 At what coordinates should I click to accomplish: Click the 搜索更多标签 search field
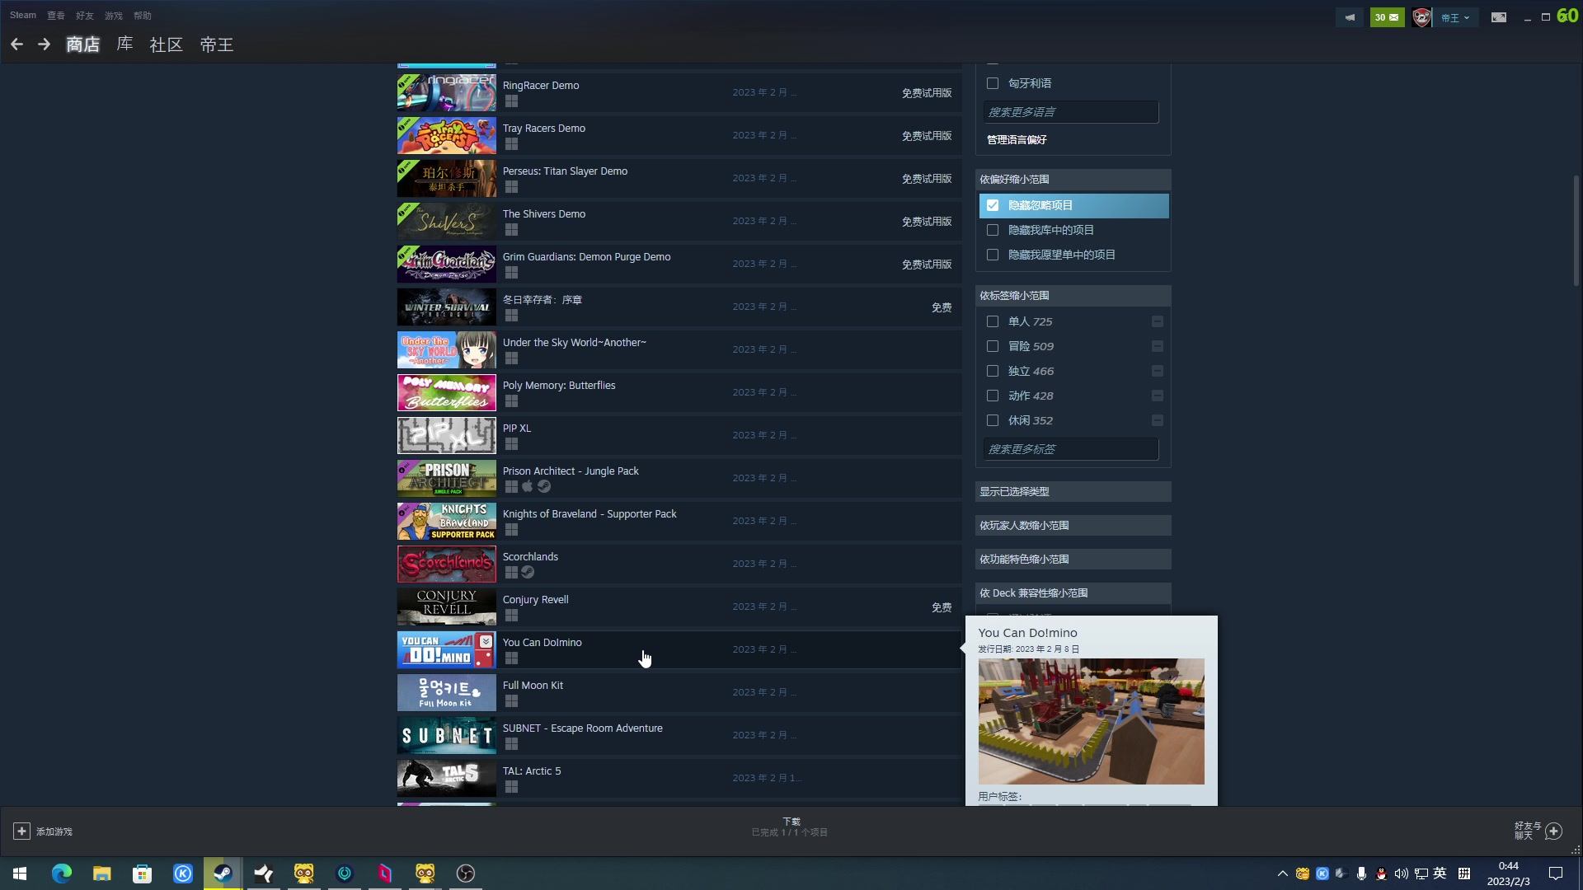pyautogui.click(x=1070, y=449)
